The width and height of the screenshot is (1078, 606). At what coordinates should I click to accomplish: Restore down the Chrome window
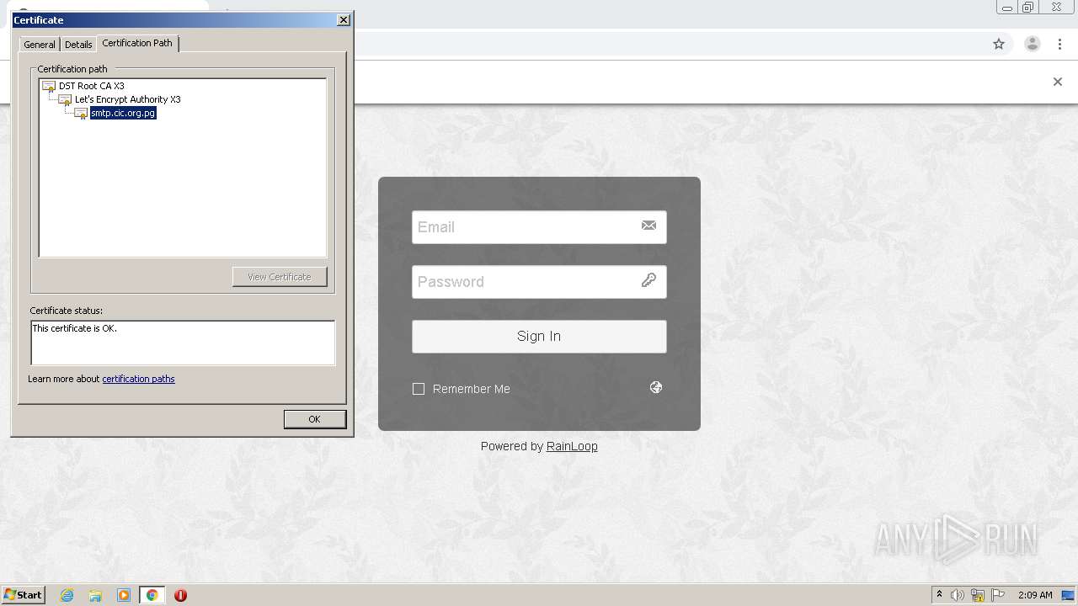coord(1027,8)
